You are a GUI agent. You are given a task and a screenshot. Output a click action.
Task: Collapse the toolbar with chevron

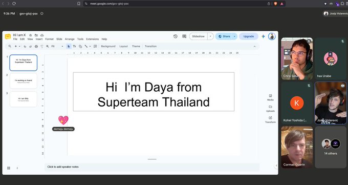[x=254, y=46]
